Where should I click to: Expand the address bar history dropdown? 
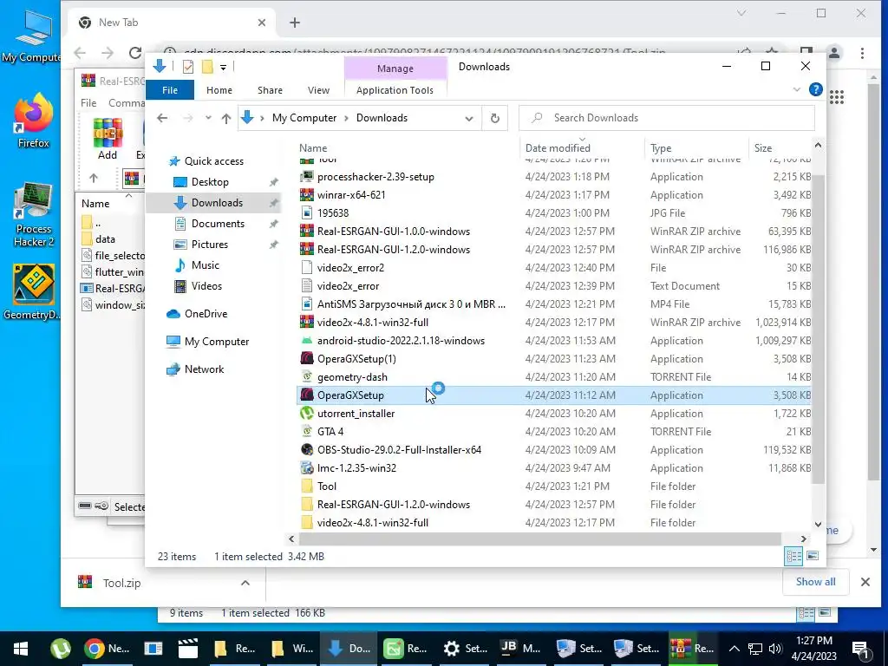(469, 118)
